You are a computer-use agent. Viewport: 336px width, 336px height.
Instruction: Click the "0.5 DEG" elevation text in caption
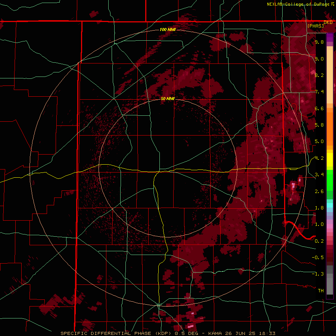pos(187,333)
